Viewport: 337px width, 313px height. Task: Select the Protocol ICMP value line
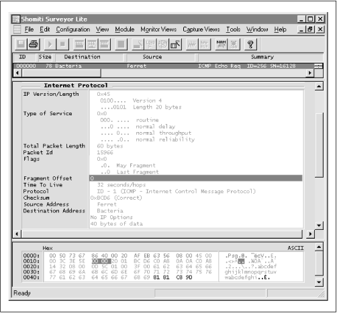[x=176, y=192]
